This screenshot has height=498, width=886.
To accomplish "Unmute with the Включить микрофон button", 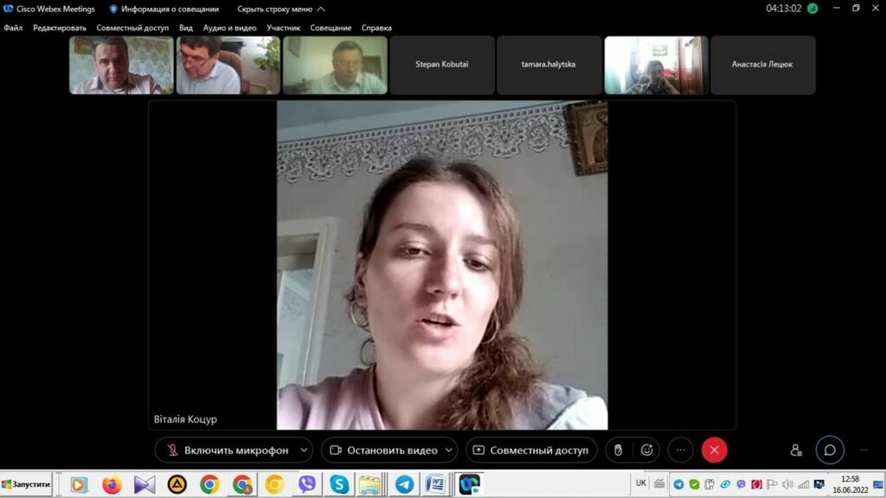I will pyautogui.click(x=227, y=450).
